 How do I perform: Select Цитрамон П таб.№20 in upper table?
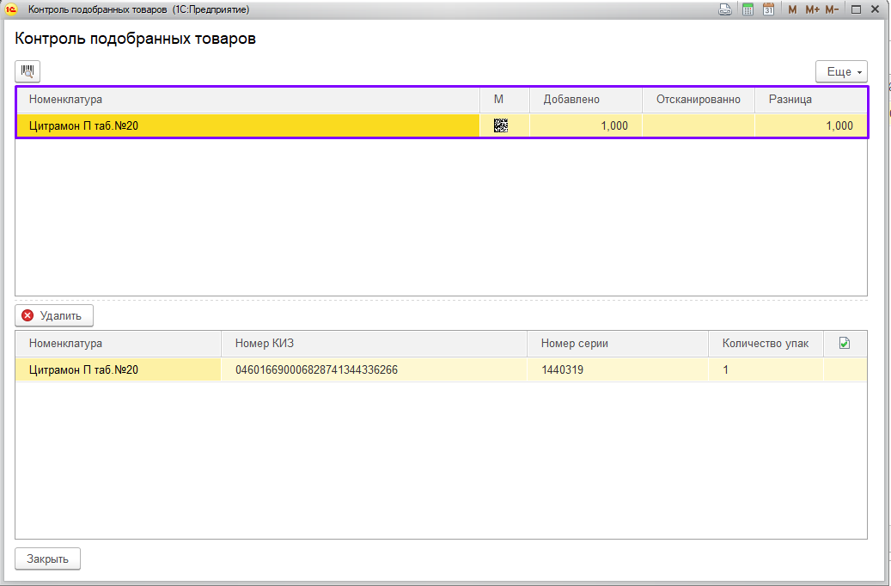pos(247,125)
